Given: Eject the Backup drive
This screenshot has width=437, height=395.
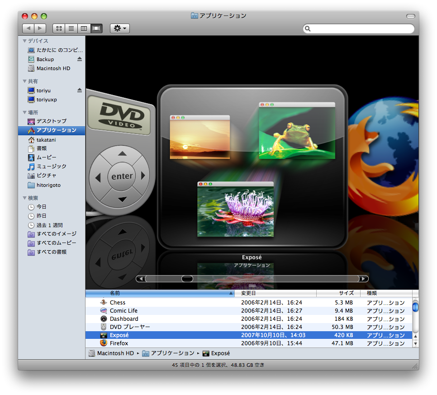Looking at the screenshot, I should point(80,59).
